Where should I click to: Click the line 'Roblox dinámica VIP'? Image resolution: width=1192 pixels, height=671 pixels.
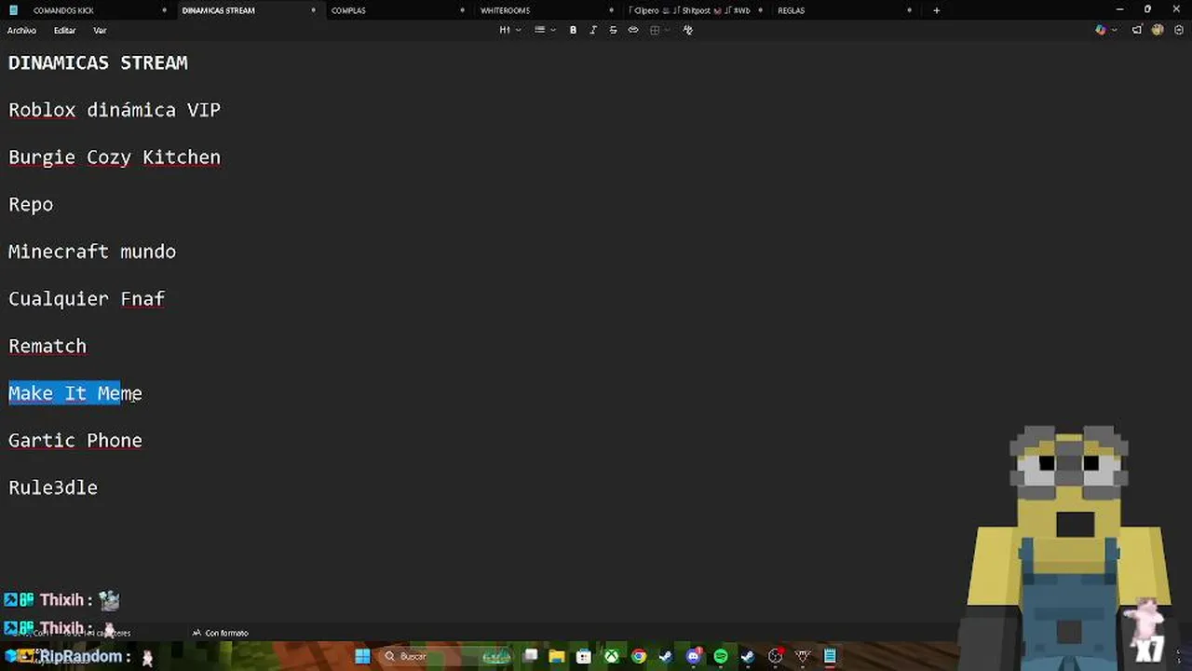pos(115,110)
